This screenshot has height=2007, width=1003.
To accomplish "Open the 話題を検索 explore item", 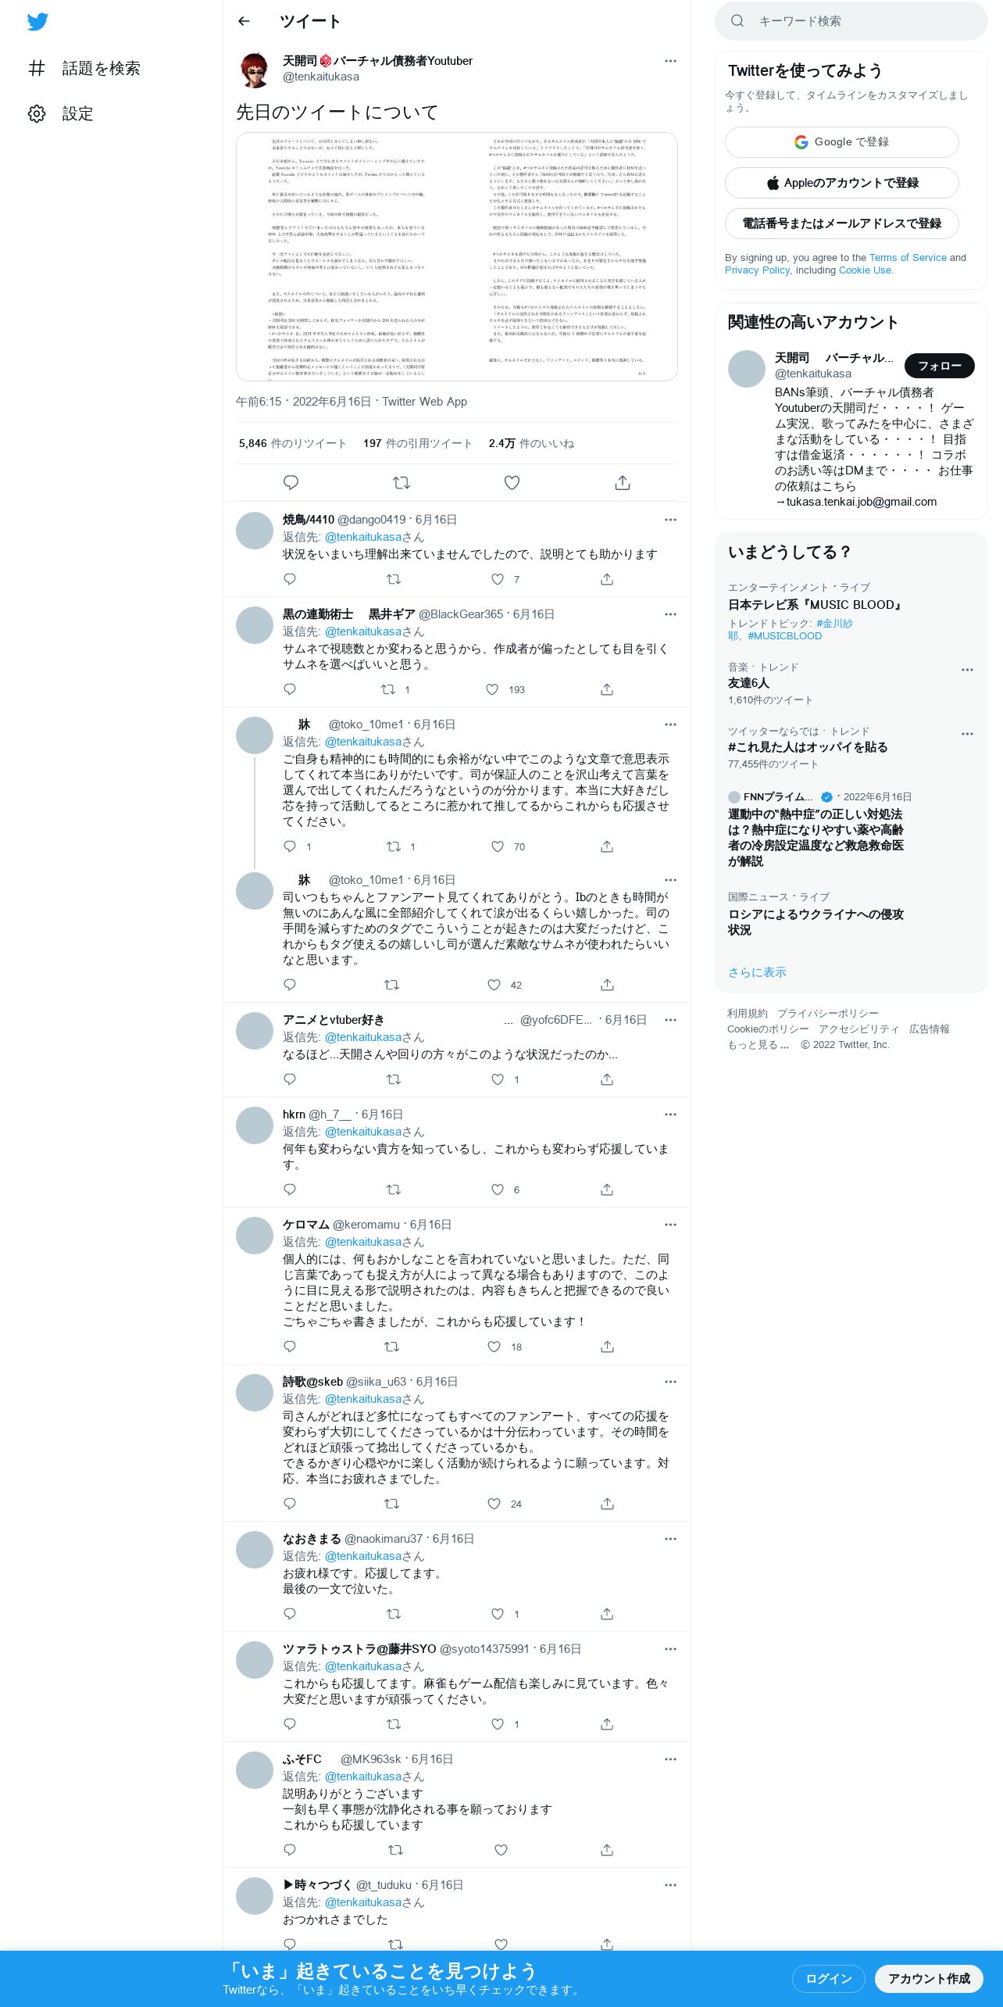I will click(84, 68).
